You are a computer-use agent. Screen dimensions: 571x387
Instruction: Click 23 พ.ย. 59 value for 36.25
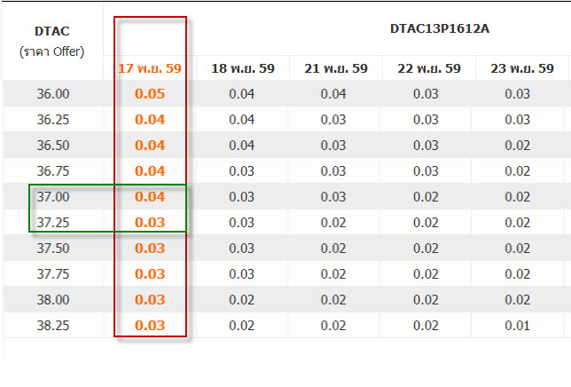pos(518,120)
